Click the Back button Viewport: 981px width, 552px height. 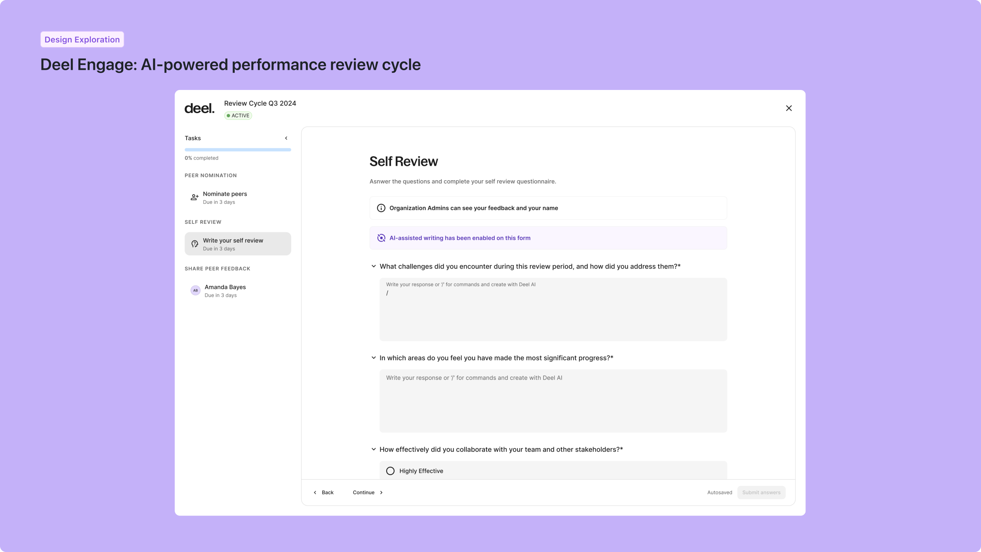[323, 493]
